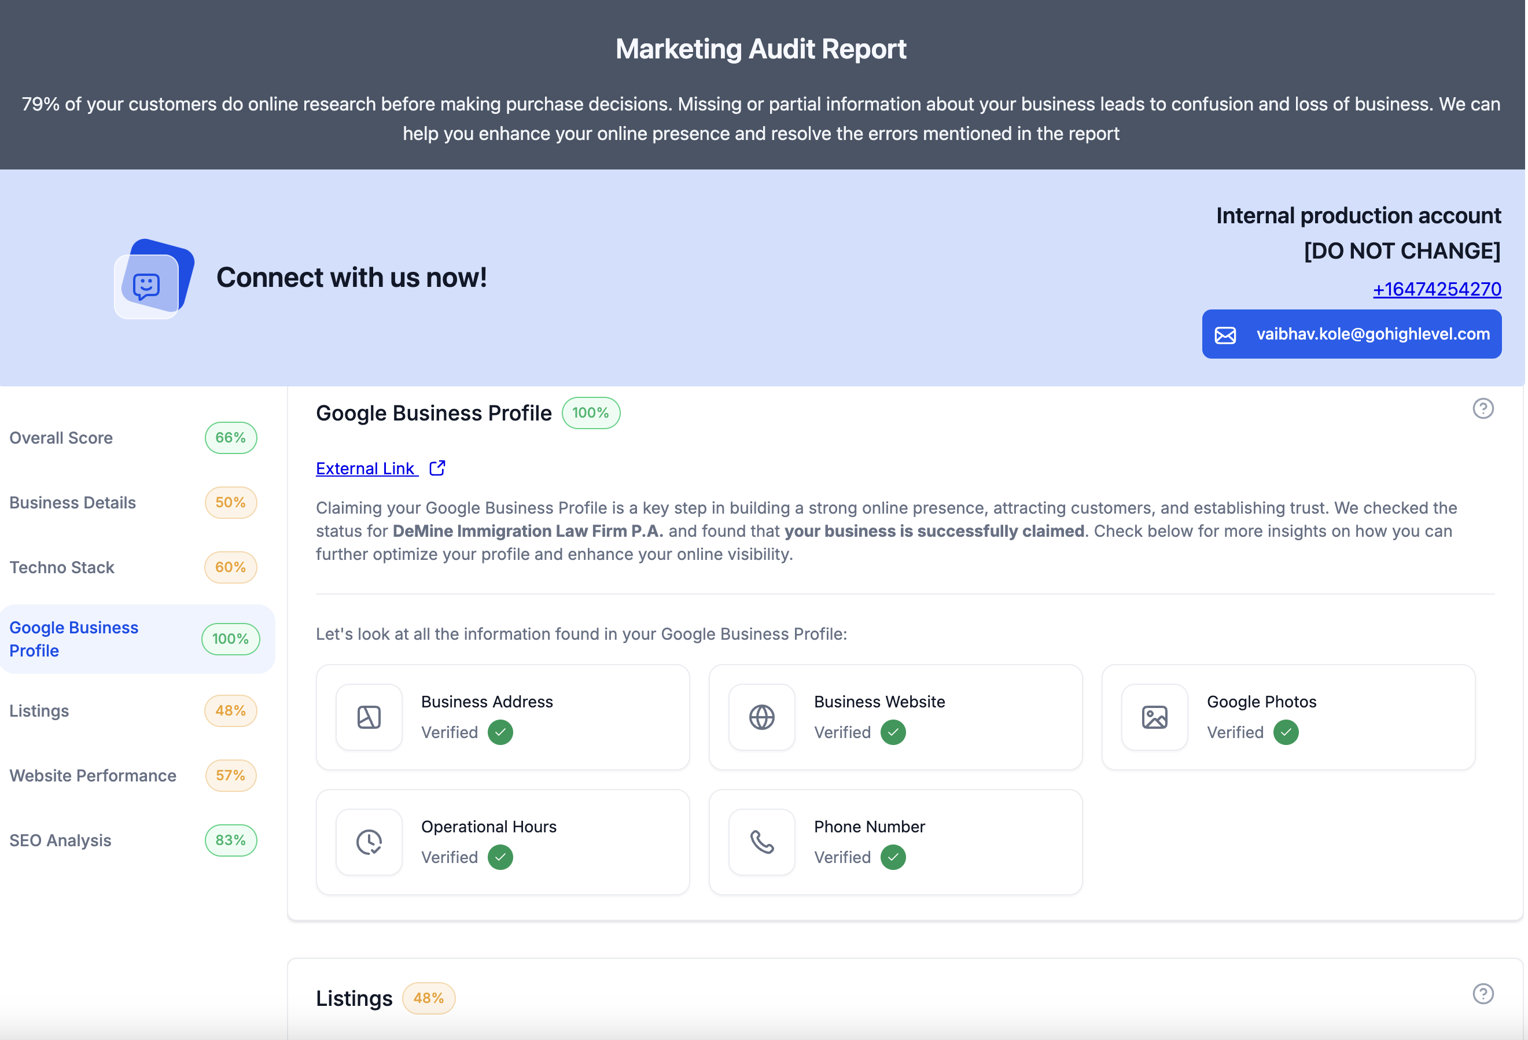Click the vaibhav.kole@gohighlevel.com email button
Viewport: 1528px width, 1040px height.
[x=1351, y=334]
